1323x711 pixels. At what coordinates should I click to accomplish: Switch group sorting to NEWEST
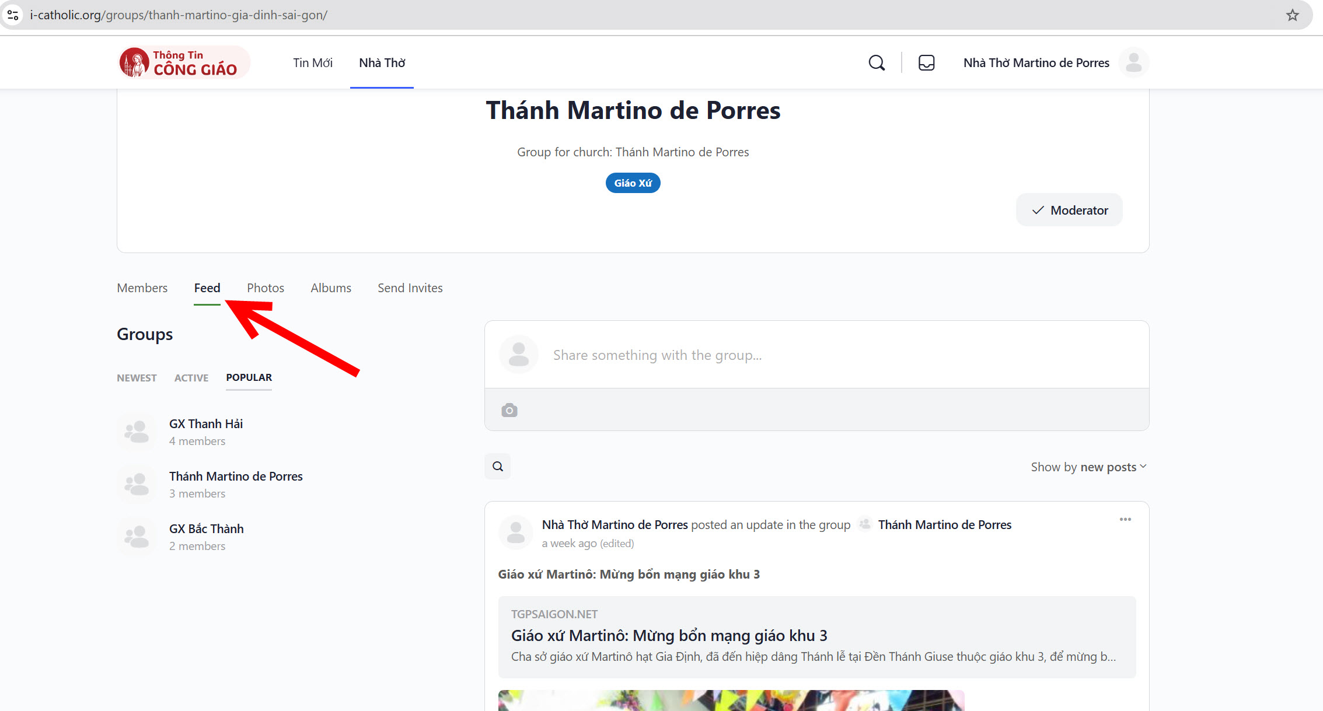pos(137,377)
